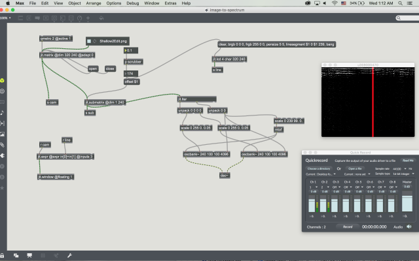Open the Debug menu
419x261 pixels.
pos(132,3)
